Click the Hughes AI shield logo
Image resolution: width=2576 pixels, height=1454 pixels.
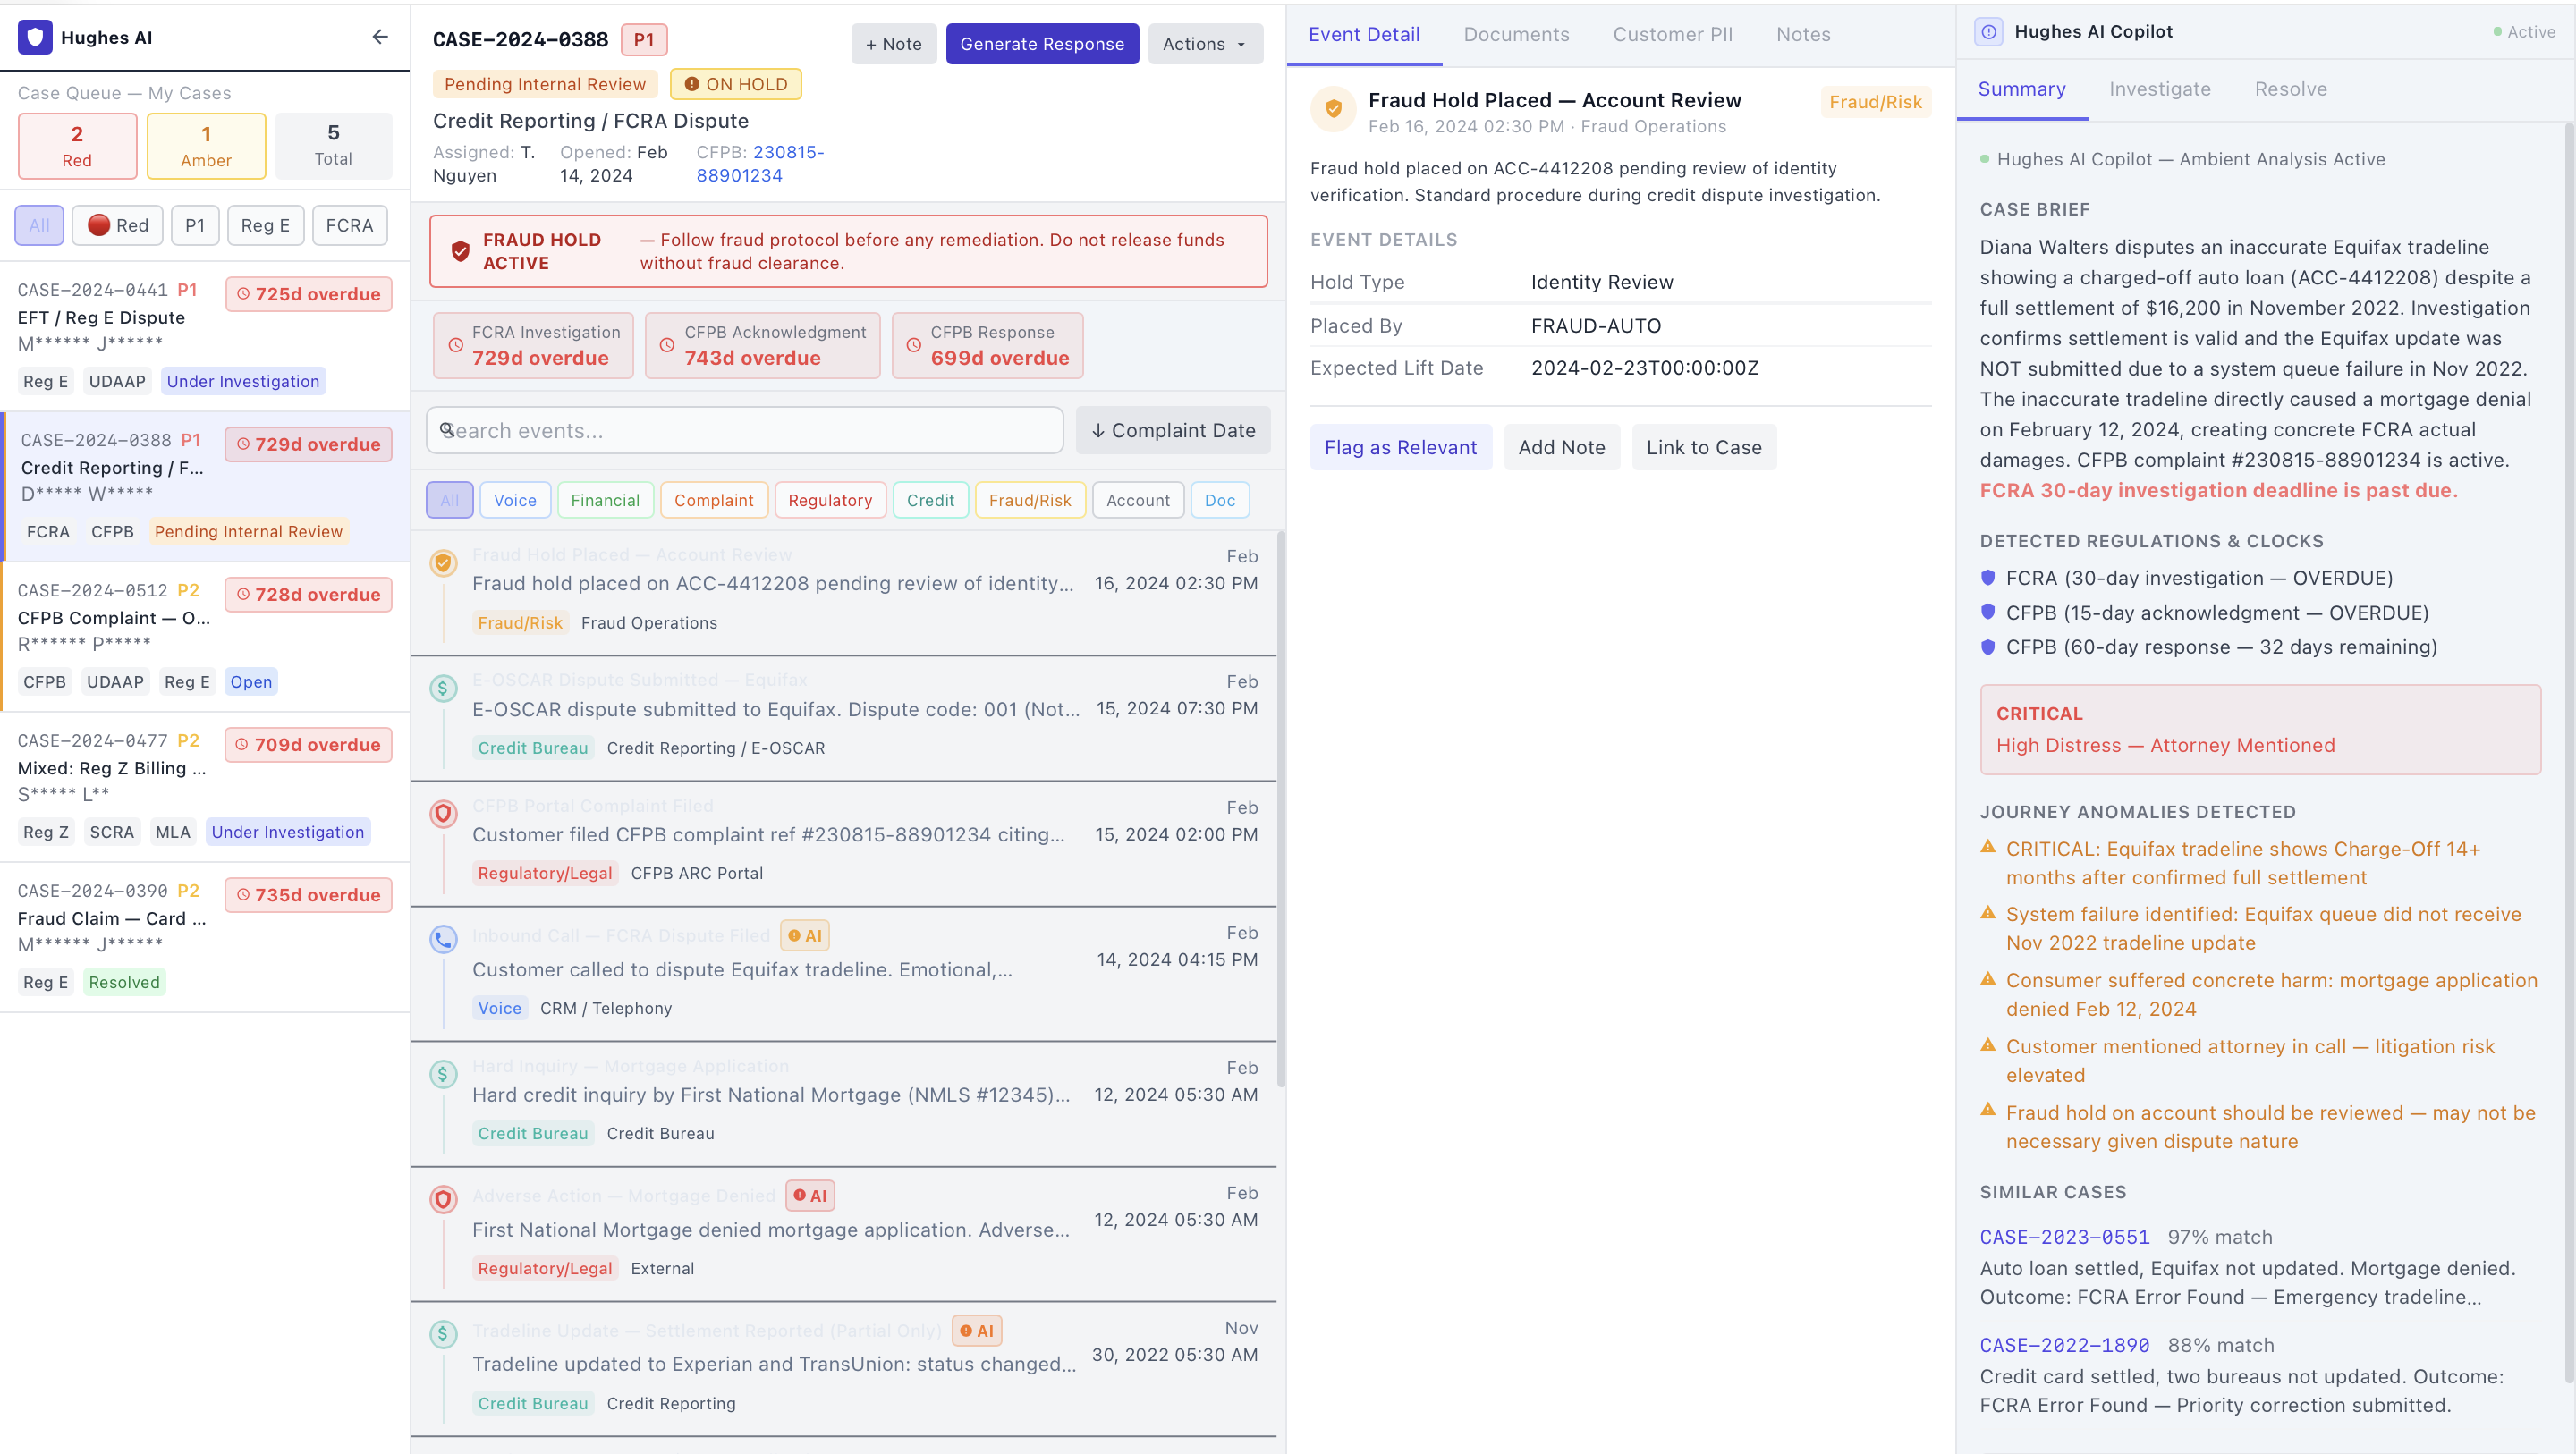tap(35, 37)
